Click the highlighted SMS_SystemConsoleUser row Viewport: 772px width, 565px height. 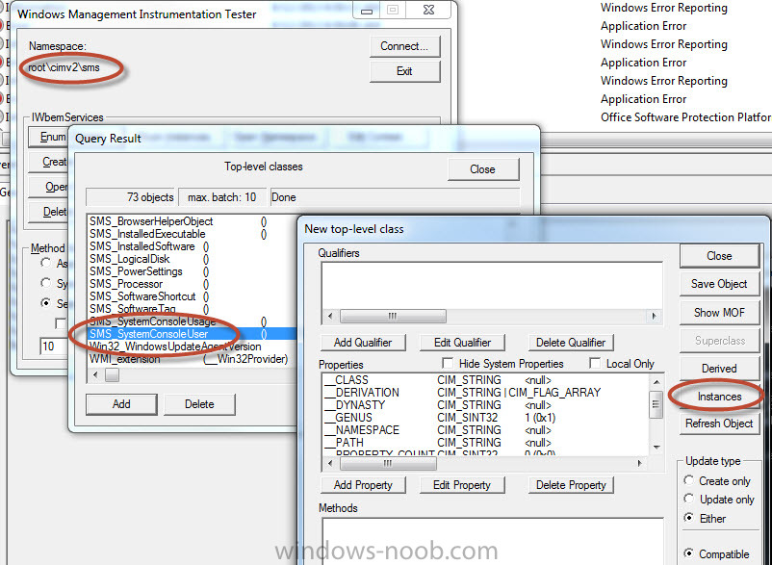click(192, 334)
